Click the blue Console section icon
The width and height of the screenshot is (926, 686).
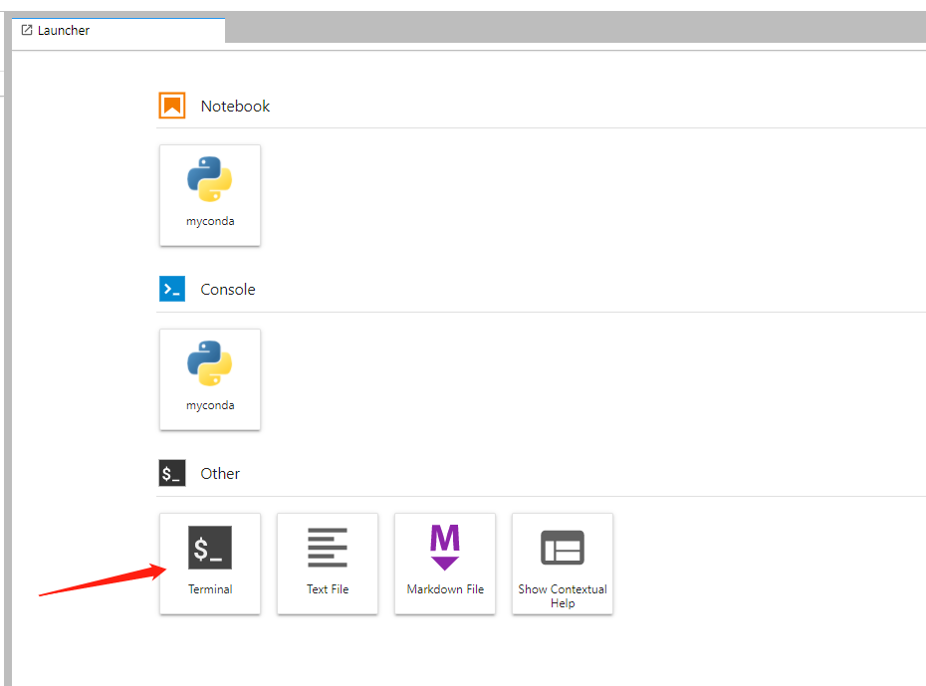[x=172, y=289]
